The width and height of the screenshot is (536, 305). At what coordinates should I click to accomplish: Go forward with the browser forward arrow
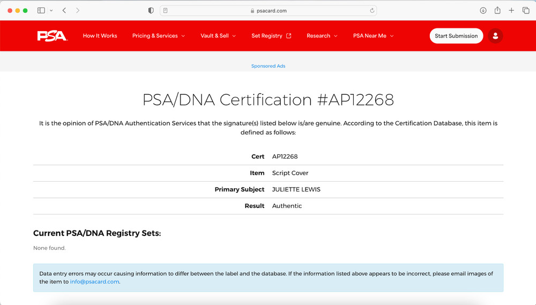click(78, 11)
